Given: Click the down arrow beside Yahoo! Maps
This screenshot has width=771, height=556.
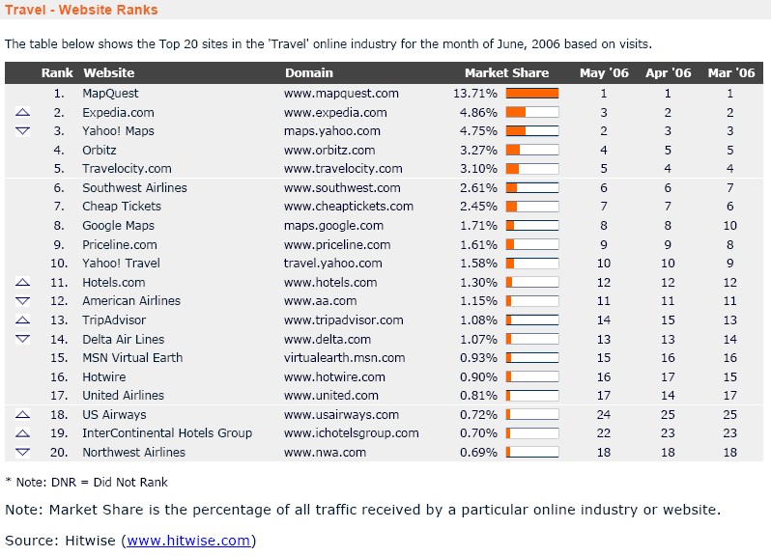Looking at the screenshot, I should (22, 131).
